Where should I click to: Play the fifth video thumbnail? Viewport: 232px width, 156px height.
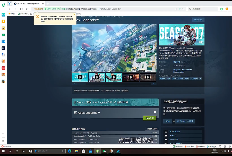pos(148,77)
